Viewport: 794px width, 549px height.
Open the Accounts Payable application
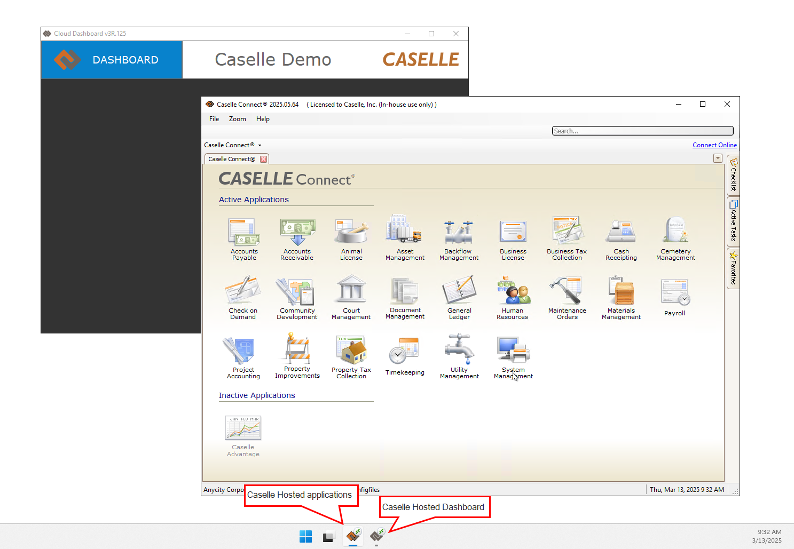coord(244,239)
